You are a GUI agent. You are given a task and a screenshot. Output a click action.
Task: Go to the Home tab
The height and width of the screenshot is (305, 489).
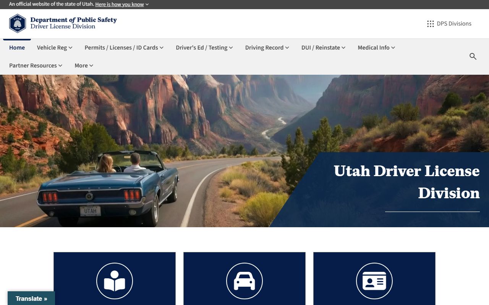pyautogui.click(x=17, y=48)
